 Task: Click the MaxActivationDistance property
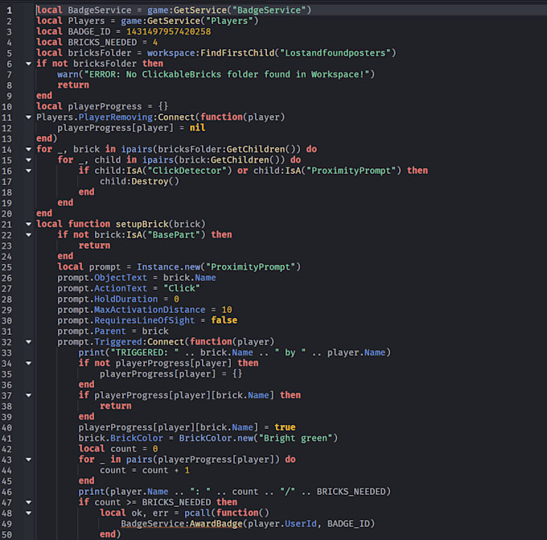[x=150, y=310]
